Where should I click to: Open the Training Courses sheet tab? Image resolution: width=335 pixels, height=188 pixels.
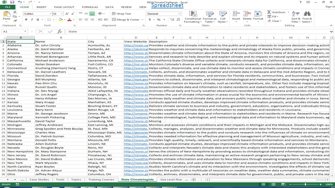(x=101, y=180)
